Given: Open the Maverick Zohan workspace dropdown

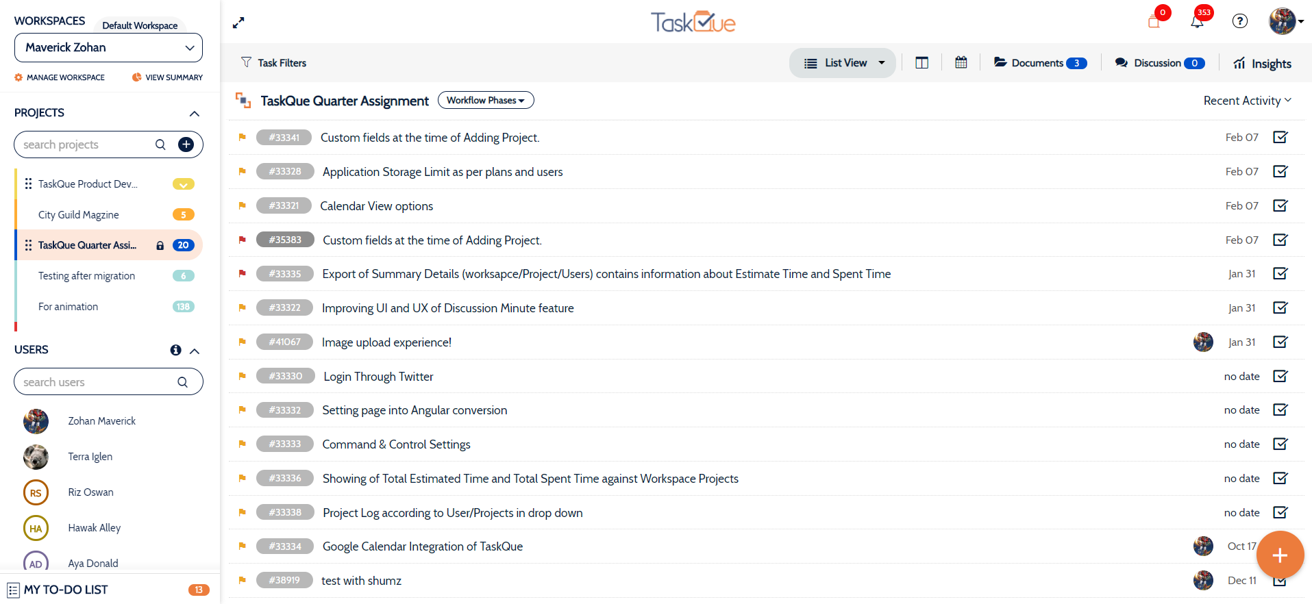Looking at the screenshot, I should pos(109,48).
